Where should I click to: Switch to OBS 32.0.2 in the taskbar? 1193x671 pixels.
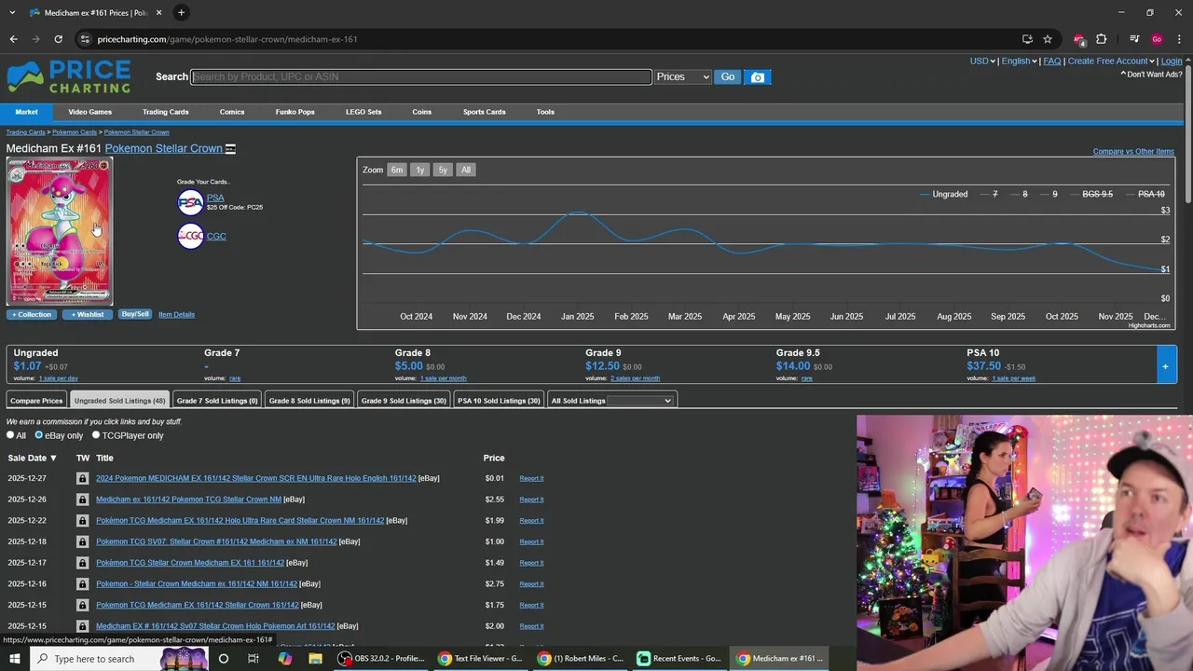(x=382, y=659)
